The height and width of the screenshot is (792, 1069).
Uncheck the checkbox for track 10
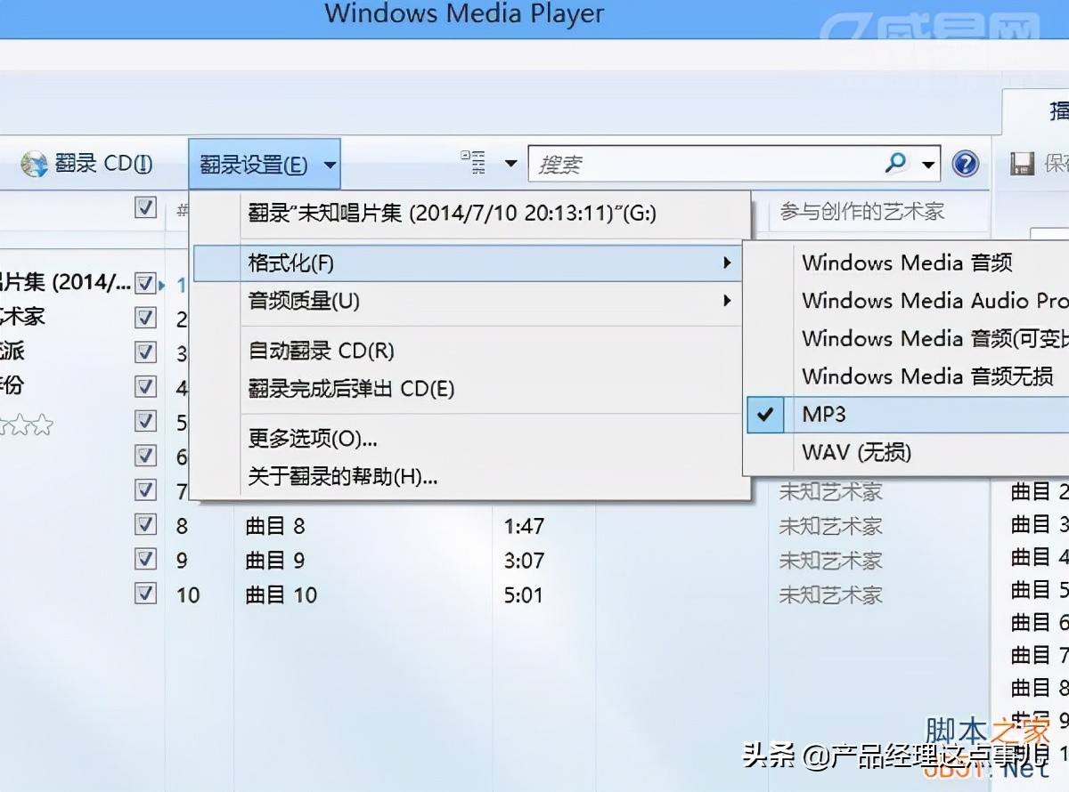tap(145, 594)
